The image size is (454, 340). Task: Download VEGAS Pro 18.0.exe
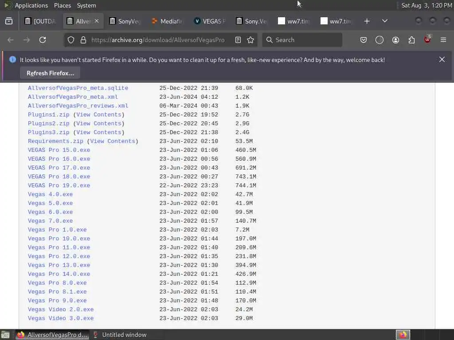tap(59, 177)
